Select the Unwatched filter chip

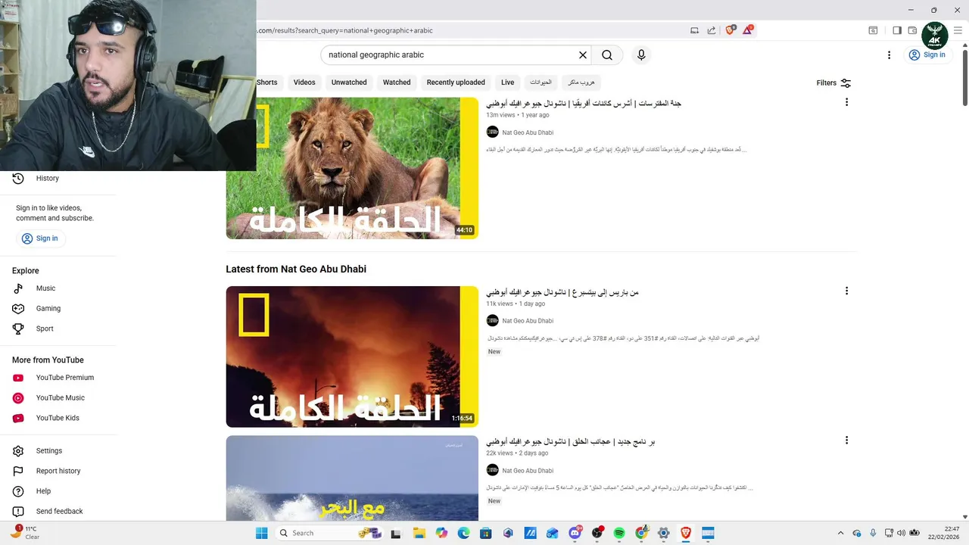pos(349,83)
